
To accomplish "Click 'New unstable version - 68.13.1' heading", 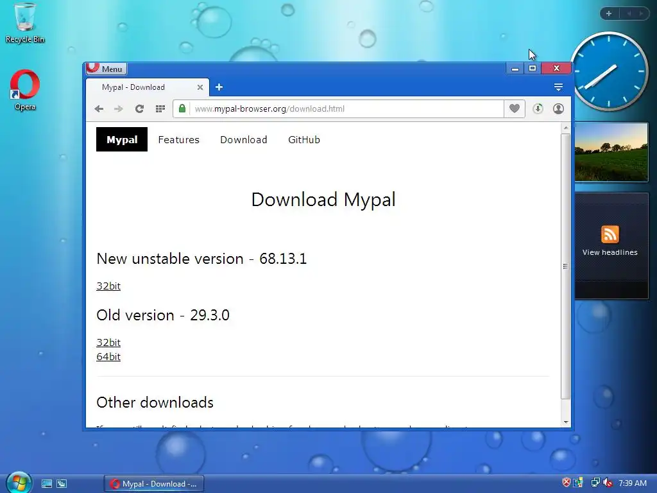I will pos(201,259).
